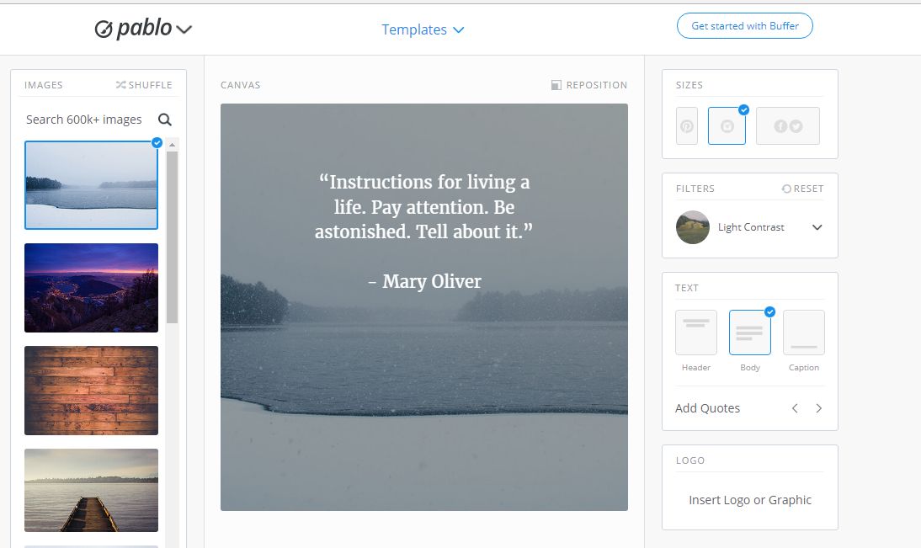Toggle the Caption text block
Viewport: 921px width, 548px height.
(x=803, y=333)
